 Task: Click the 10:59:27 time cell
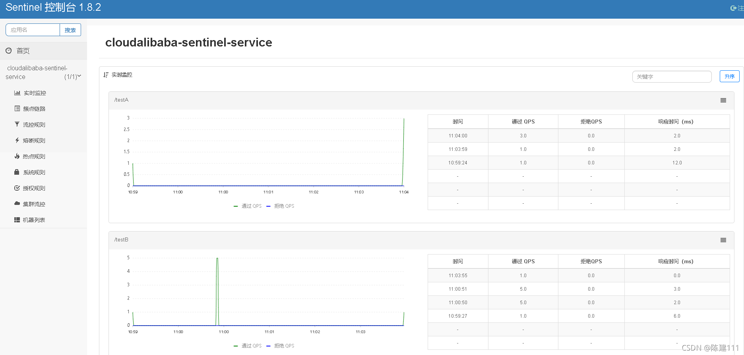pyautogui.click(x=458, y=316)
